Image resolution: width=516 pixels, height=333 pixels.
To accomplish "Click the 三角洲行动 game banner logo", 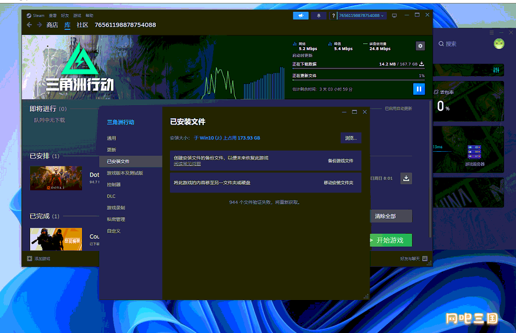I will [80, 67].
